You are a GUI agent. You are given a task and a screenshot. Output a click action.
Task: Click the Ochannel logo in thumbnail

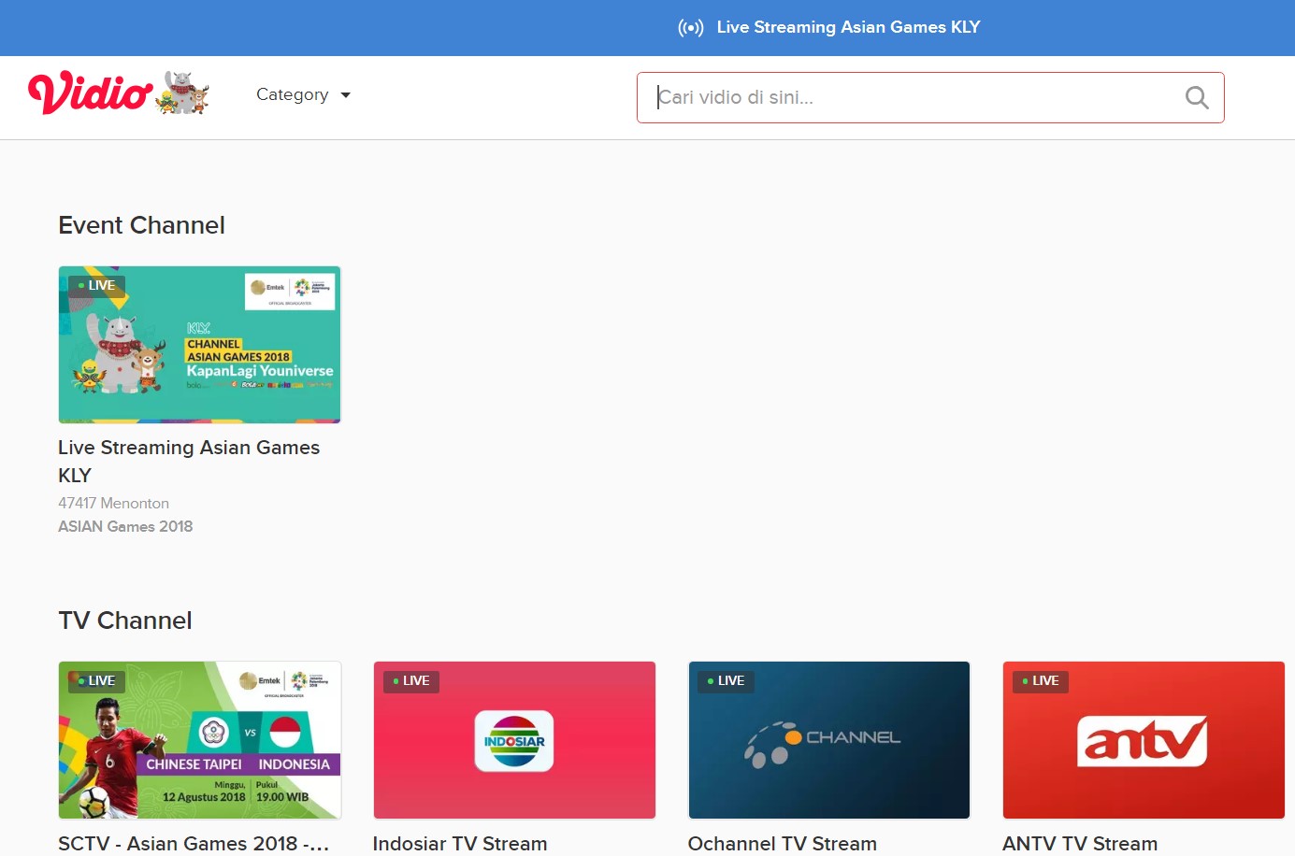[822, 743]
